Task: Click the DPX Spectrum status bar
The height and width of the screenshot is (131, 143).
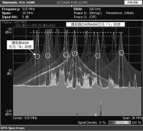Action: pos(71,128)
